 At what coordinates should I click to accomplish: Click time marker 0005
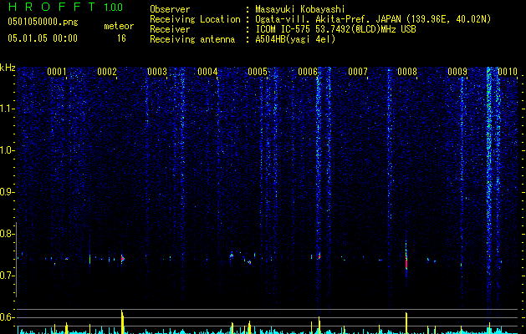(258, 72)
